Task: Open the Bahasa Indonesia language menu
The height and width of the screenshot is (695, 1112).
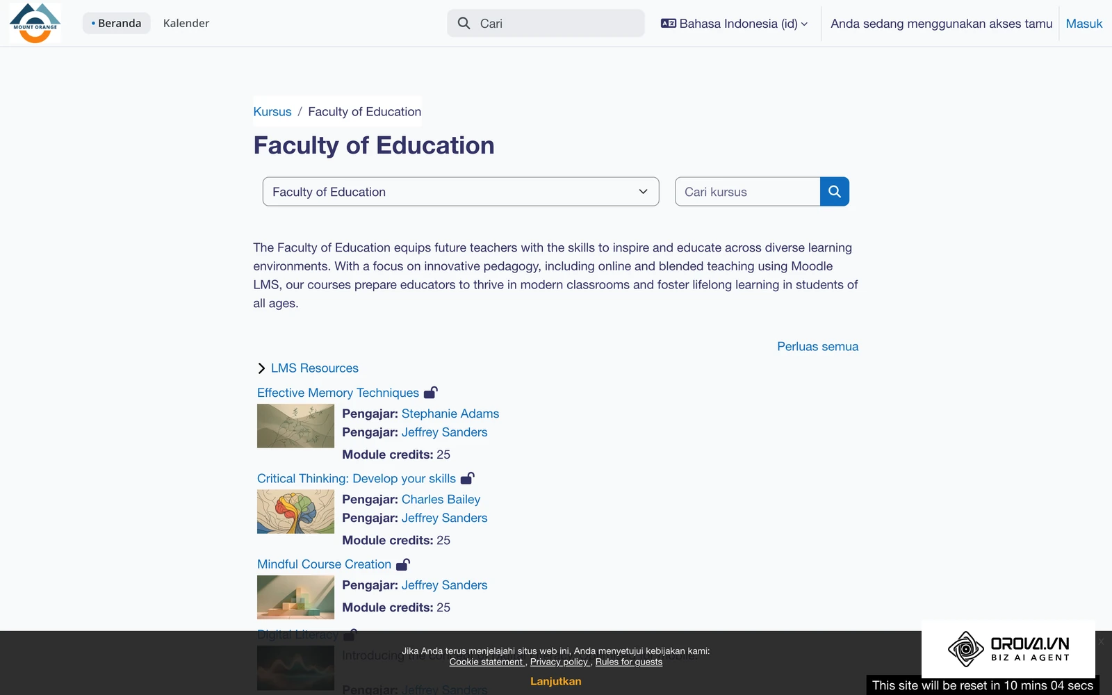Action: (734, 24)
